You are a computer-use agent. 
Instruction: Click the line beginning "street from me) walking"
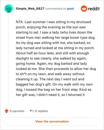coord(56,37)
